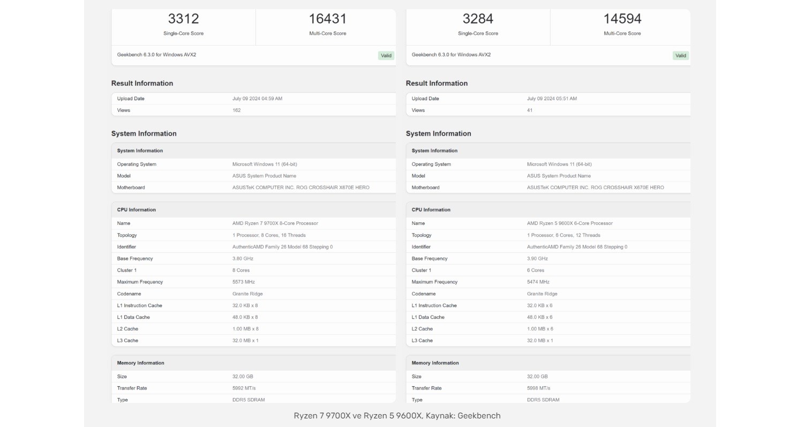Screen dimensions: 811x427
Task: Click the views count 41
Action: (x=530, y=110)
